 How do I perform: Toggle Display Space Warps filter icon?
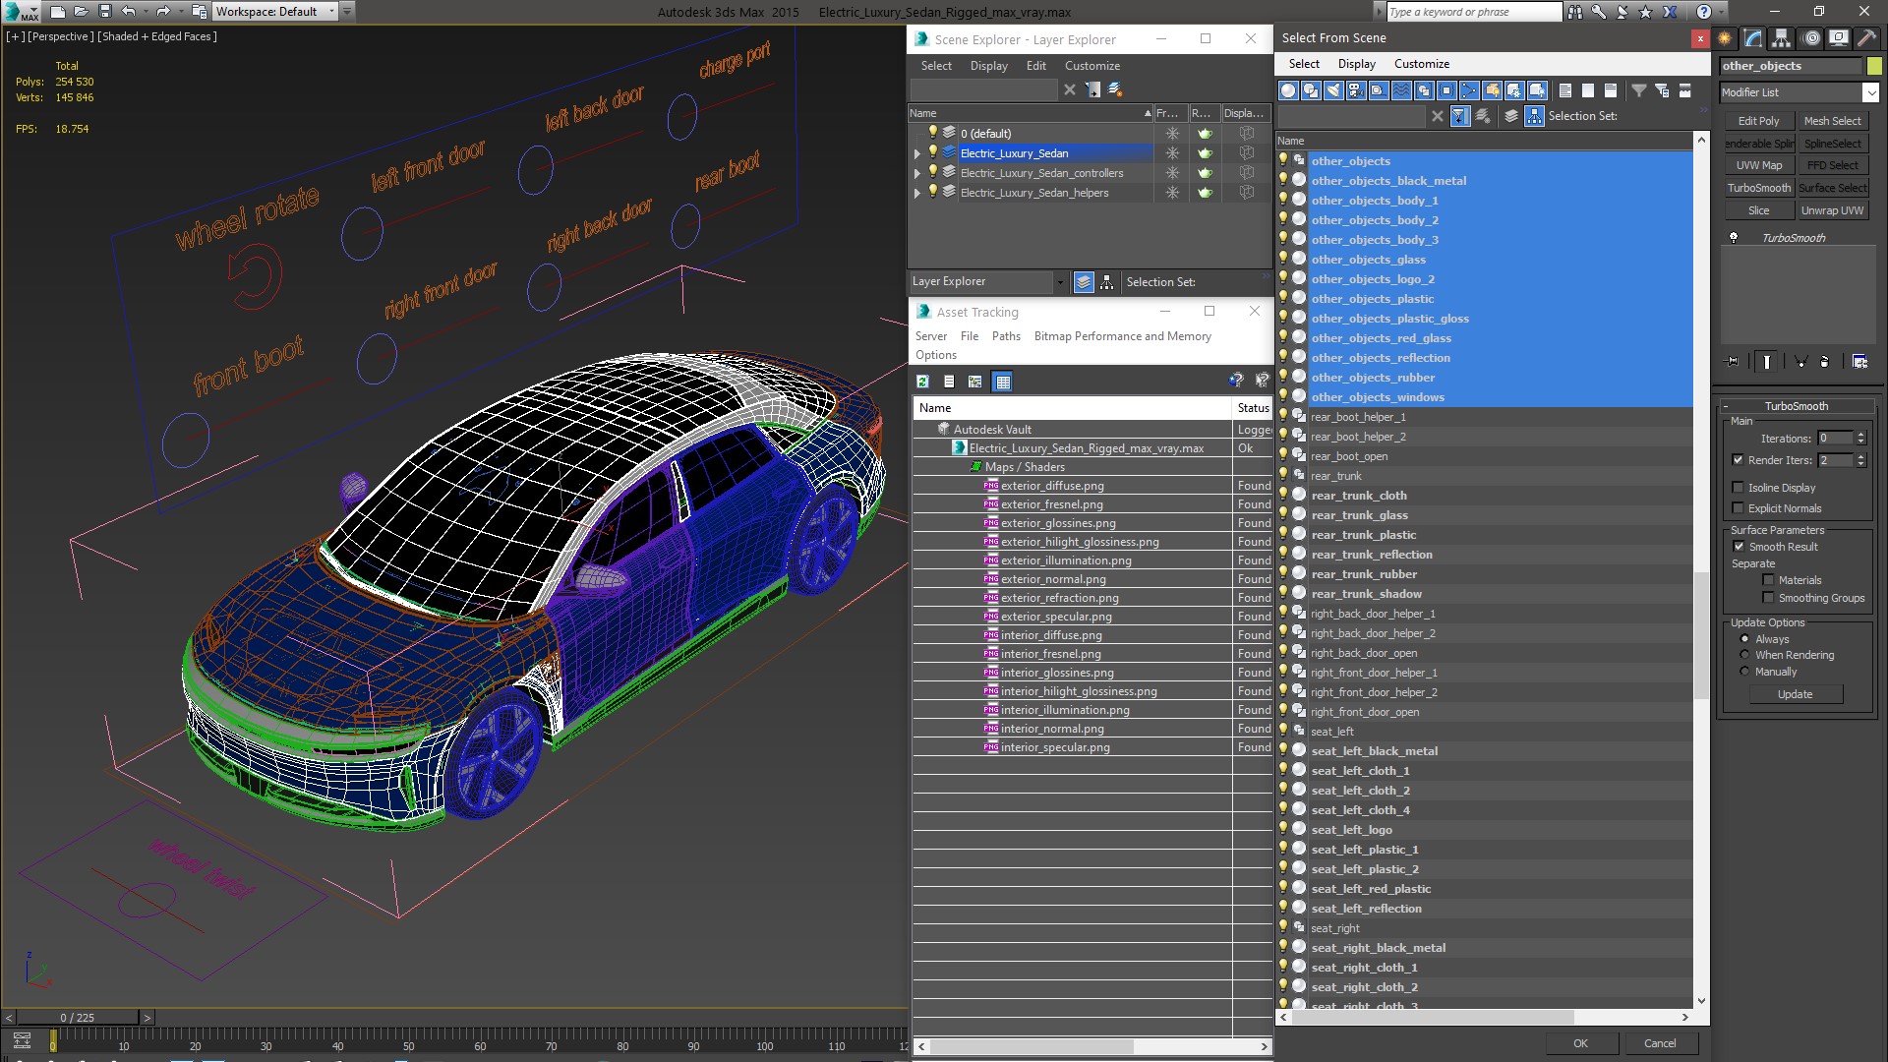(x=1401, y=90)
